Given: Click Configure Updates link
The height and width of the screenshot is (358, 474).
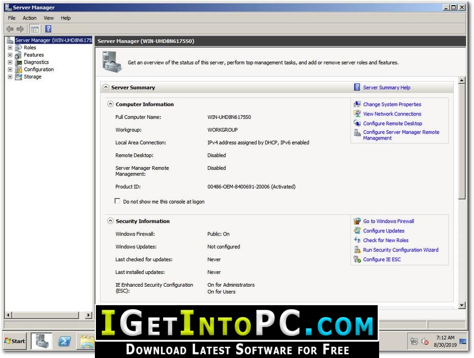Looking at the screenshot, I should (x=384, y=231).
